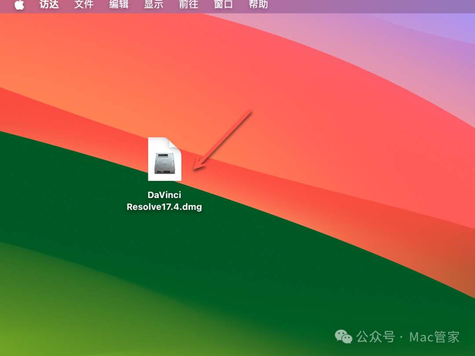Open the 访达 menu
This screenshot has height=356, width=475.
(49, 4)
